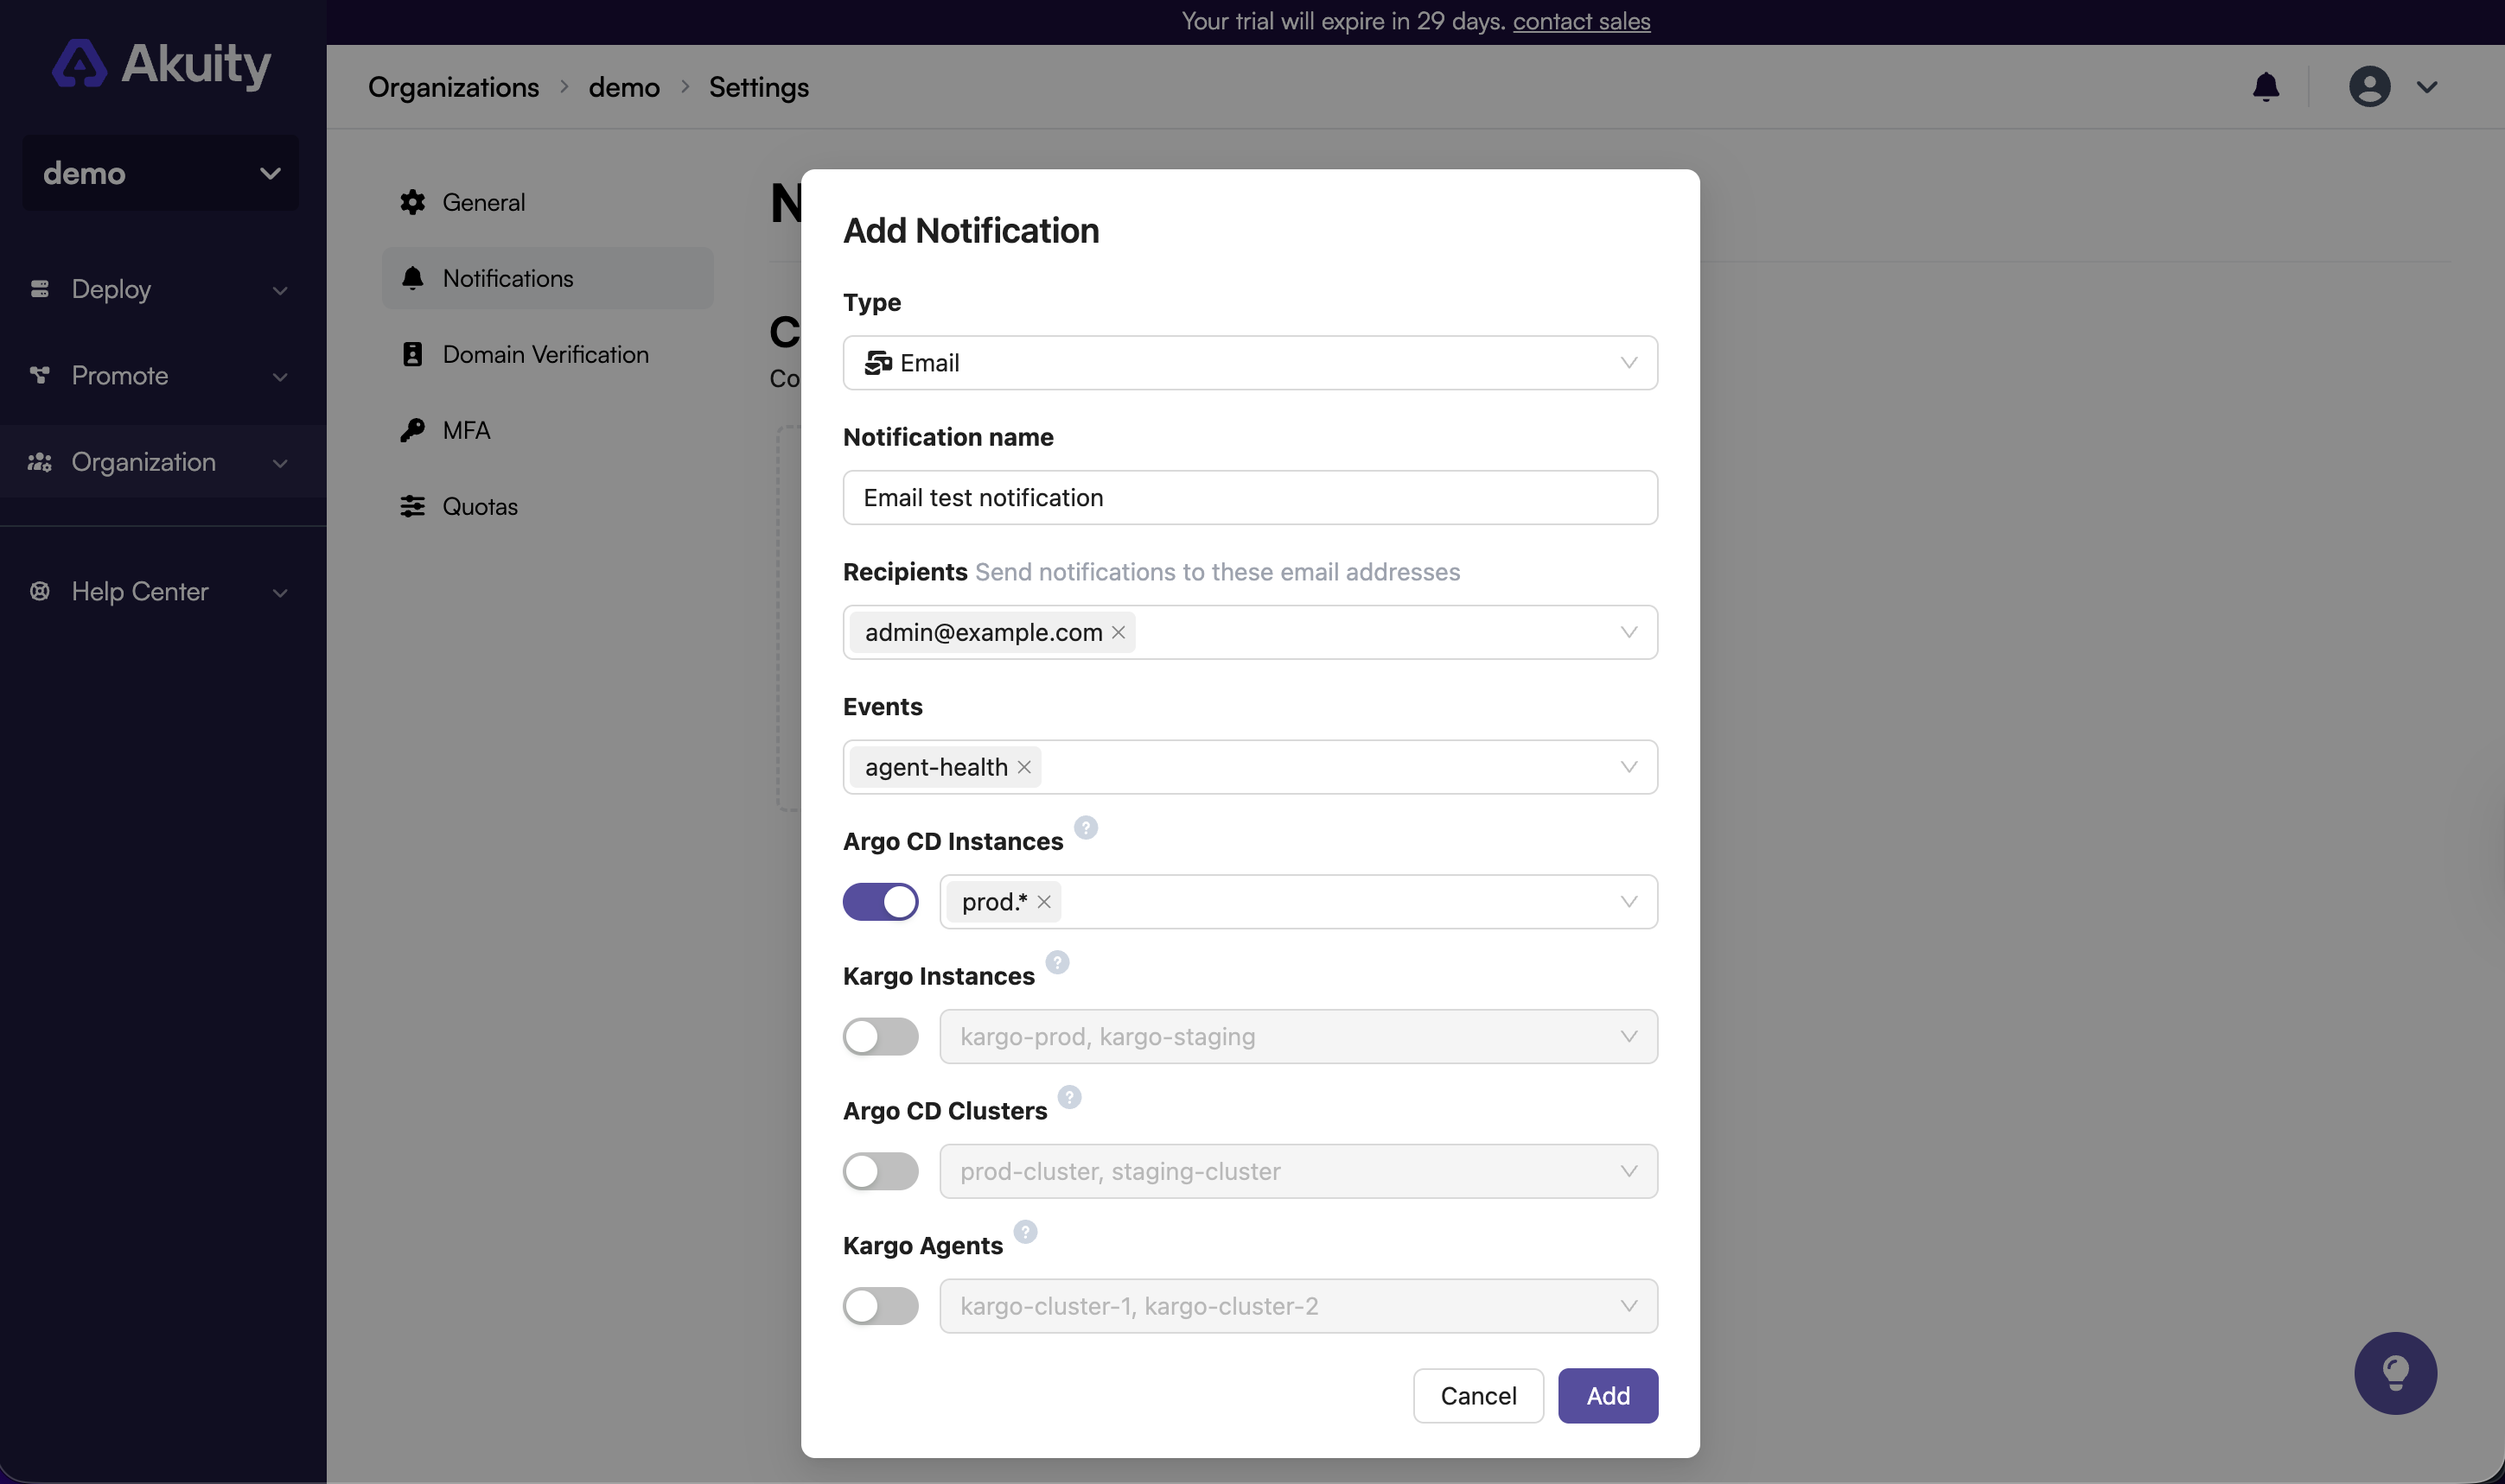Select the Notifications bell icon
Image resolution: width=2505 pixels, height=1484 pixels.
[413, 278]
